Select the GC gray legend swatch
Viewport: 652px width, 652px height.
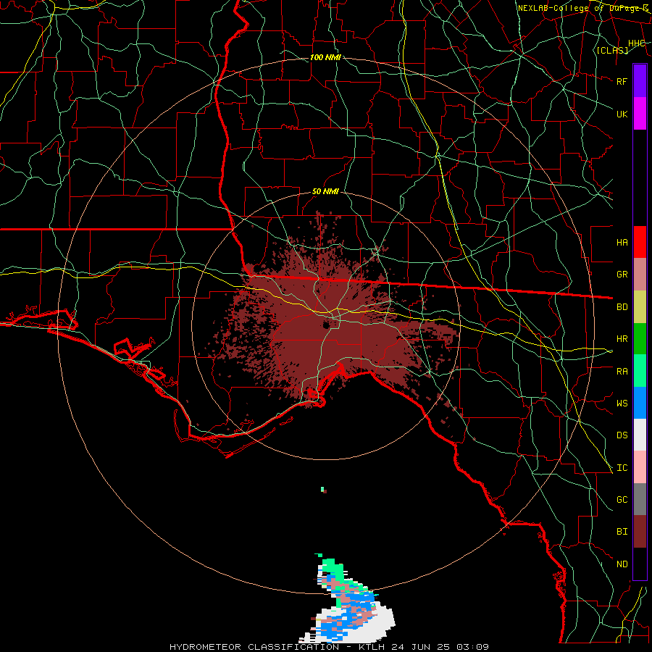click(640, 499)
